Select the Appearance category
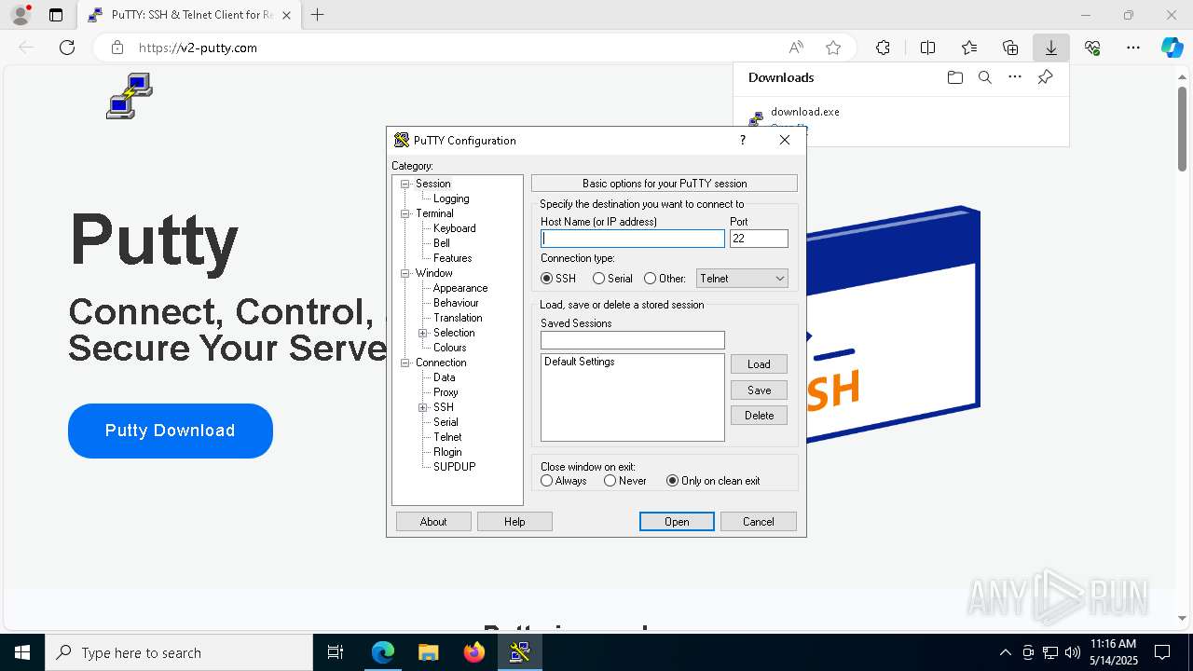Image resolution: width=1193 pixels, height=671 pixels. pyautogui.click(x=460, y=288)
